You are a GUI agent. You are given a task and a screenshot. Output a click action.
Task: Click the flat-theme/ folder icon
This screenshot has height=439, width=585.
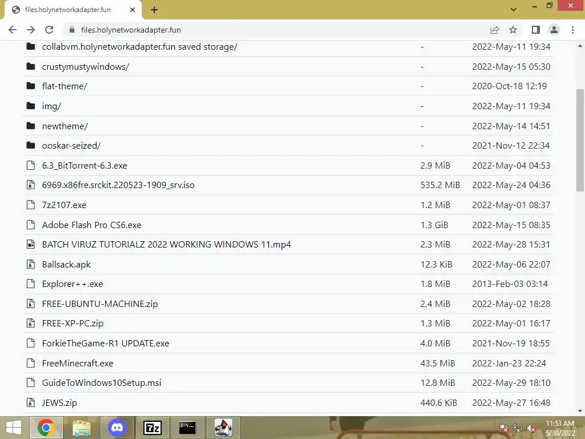click(31, 86)
